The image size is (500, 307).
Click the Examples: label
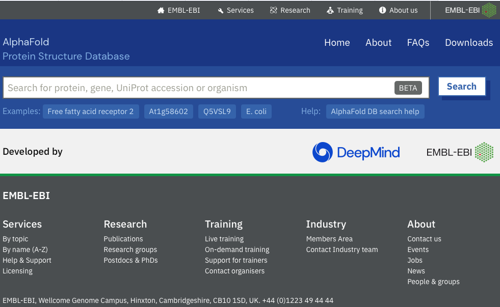pos(21,111)
